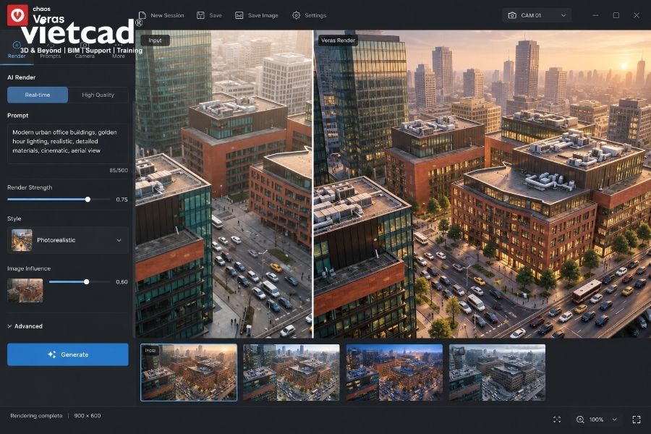Open the Photorealistic style dropdown
Screen dimensions: 651x434
[x=68, y=240]
